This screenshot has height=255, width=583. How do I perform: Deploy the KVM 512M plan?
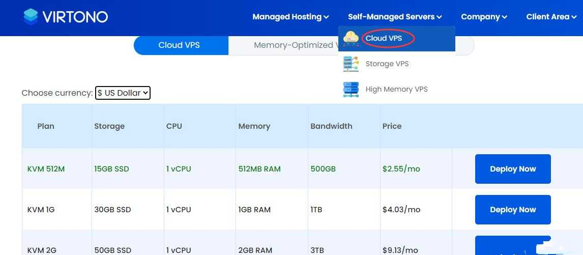click(x=513, y=169)
